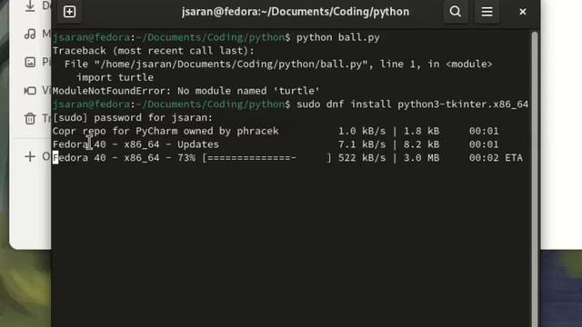Open the terminal search

pyautogui.click(x=456, y=12)
